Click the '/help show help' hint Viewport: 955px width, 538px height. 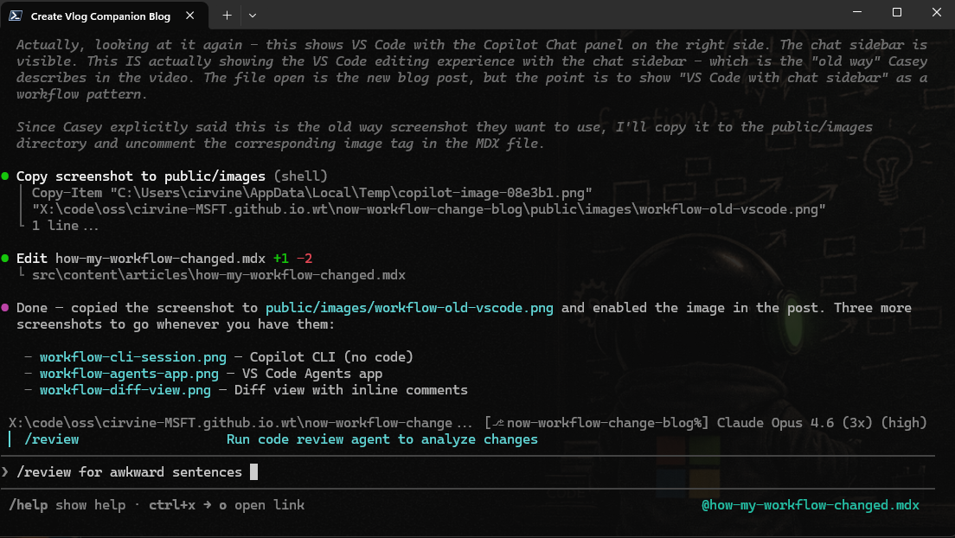tap(67, 505)
